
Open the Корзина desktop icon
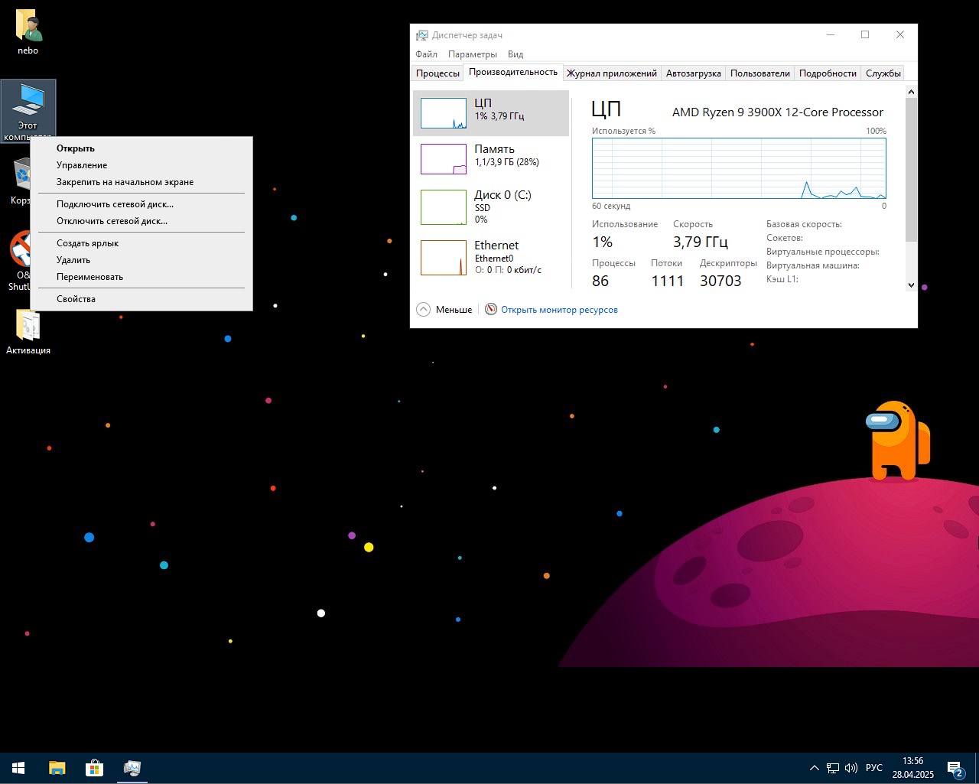23,176
